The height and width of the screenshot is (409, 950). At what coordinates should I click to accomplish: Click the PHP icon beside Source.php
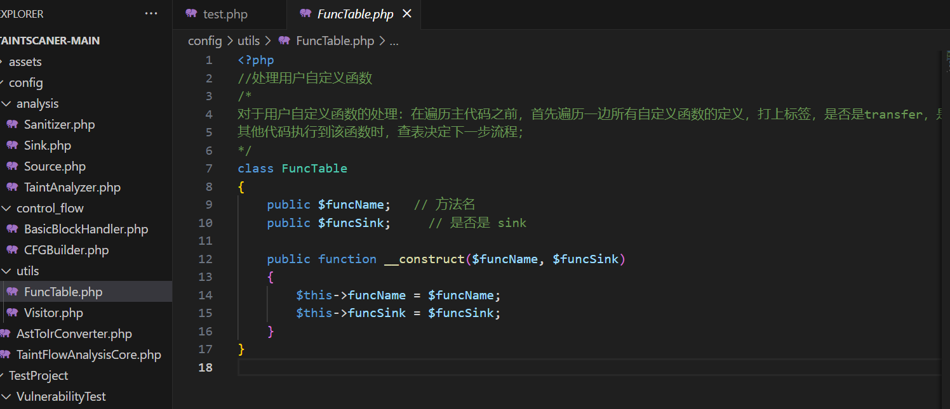coord(12,166)
